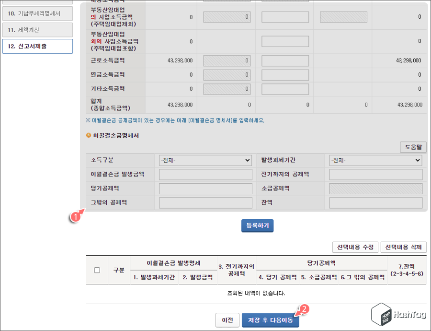431x331 pixels.
Task: Click the 당기공제액 input field
Action: click(205, 189)
